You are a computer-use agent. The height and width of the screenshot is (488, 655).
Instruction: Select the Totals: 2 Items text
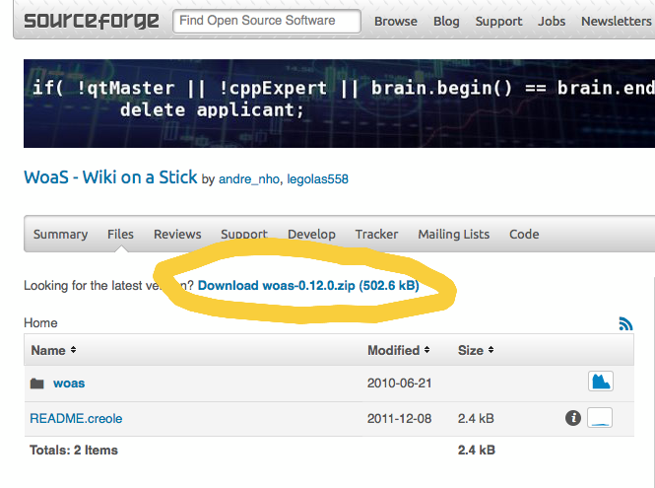click(74, 451)
